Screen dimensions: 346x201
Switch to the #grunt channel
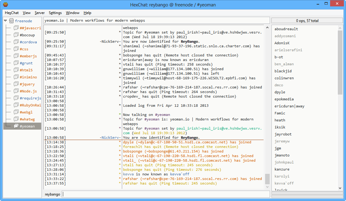click(26, 63)
